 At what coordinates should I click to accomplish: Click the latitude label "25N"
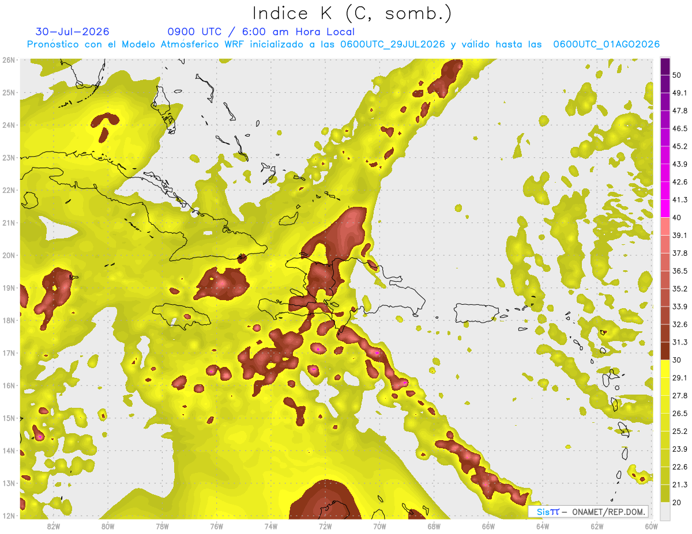[x=9, y=93]
